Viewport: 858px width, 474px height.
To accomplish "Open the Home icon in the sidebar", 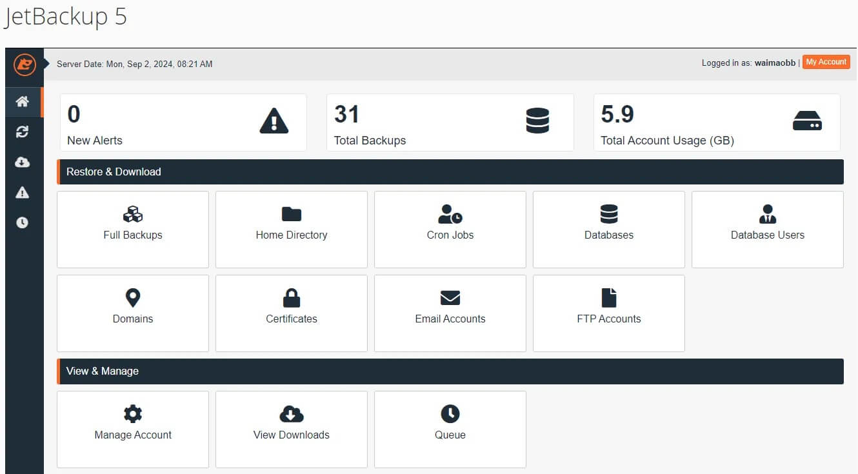I will pos(23,102).
